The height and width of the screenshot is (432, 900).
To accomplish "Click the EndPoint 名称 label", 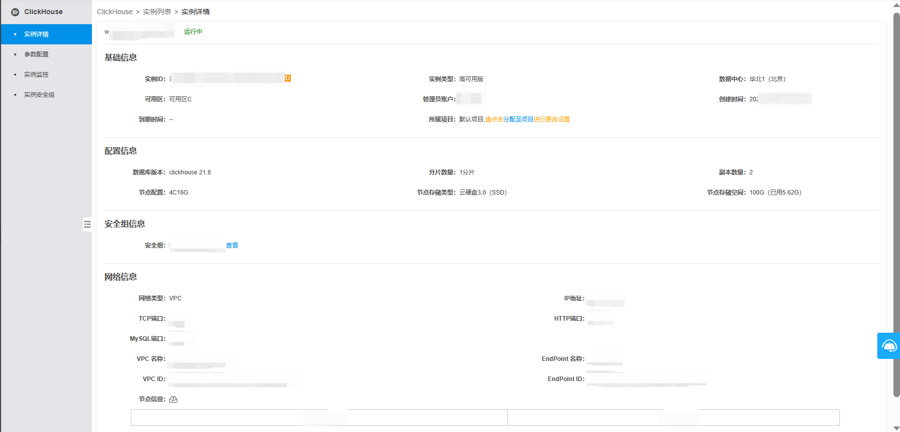I will pyautogui.click(x=563, y=359).
